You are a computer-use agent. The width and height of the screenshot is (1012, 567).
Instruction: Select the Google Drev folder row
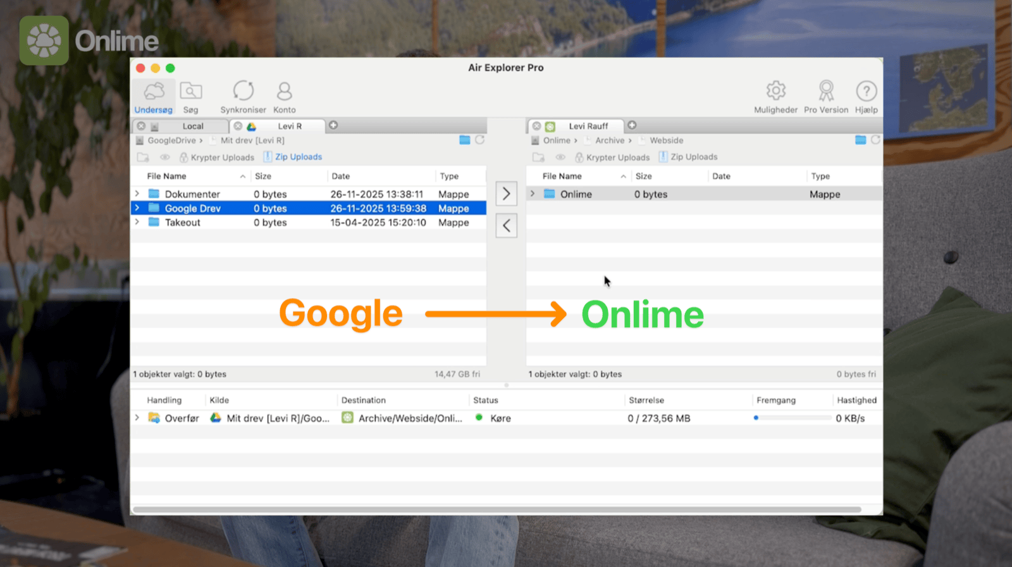[309, 208]
